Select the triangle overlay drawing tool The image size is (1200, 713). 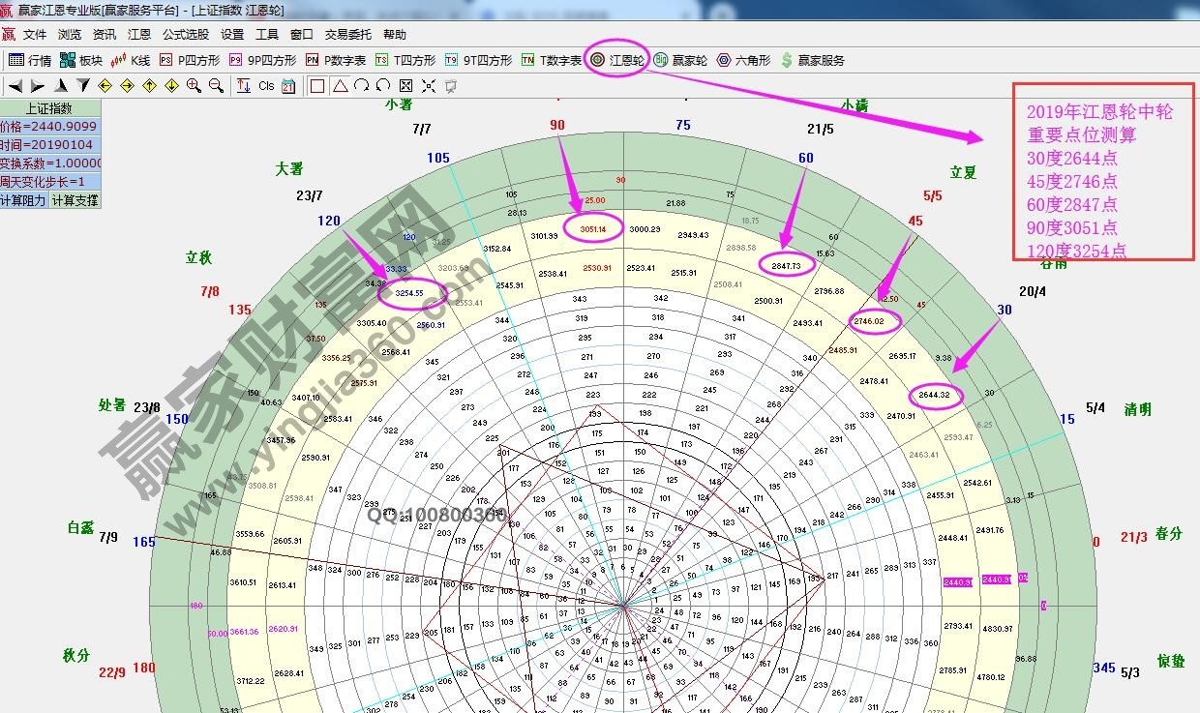(x=340, y=86)
